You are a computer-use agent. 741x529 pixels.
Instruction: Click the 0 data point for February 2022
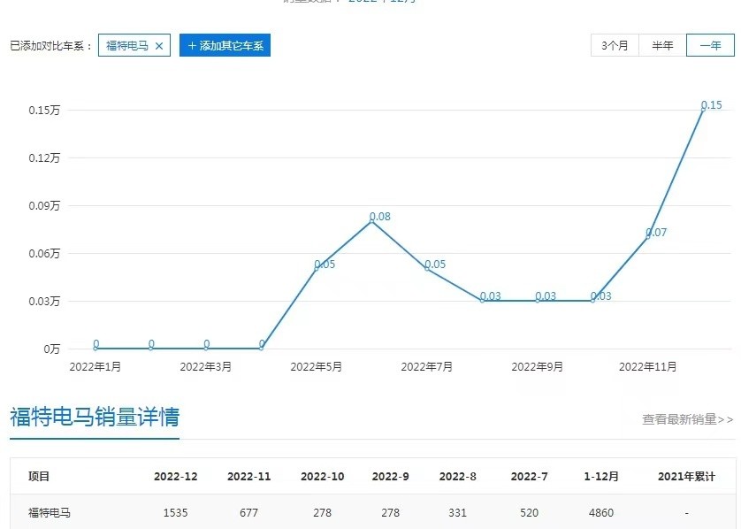click(x=151, y=349)
